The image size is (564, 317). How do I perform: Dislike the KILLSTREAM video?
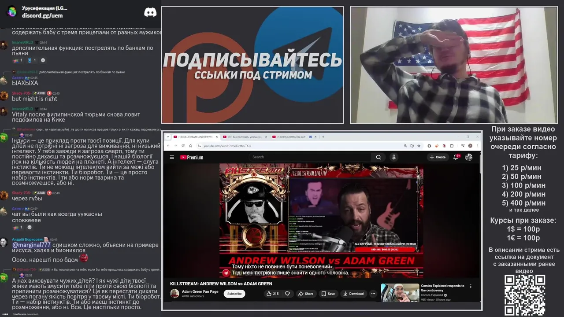287,294
